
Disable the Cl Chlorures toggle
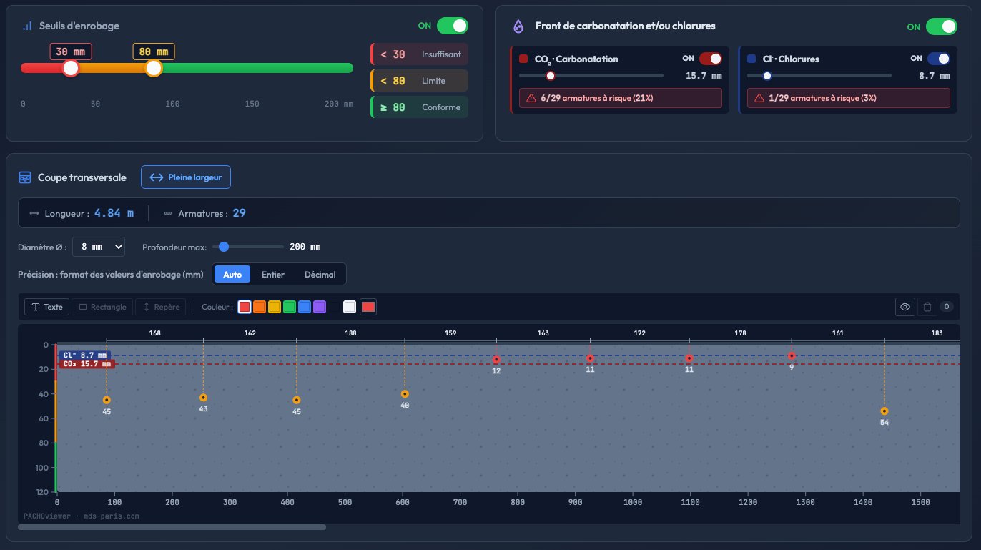(x=938, y=59)
